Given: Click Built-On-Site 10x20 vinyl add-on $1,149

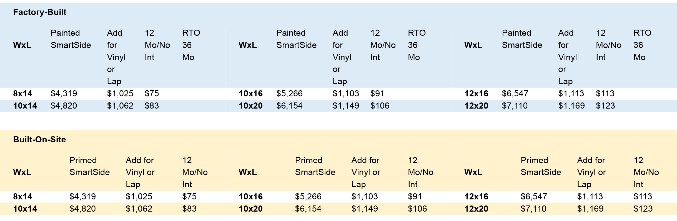Looking at the screenshot, I should 365,209.
